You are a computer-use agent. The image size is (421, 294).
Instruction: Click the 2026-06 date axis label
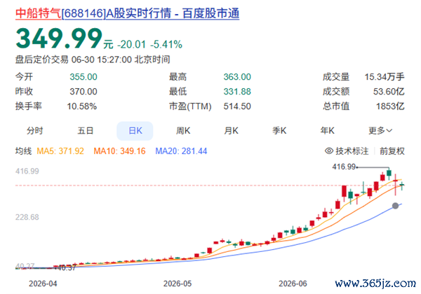pos(293,283)
